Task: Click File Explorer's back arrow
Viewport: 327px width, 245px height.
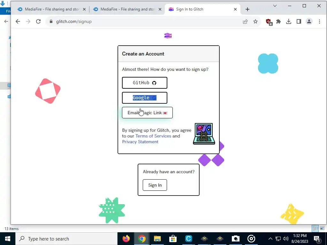Action: [6, 21]
